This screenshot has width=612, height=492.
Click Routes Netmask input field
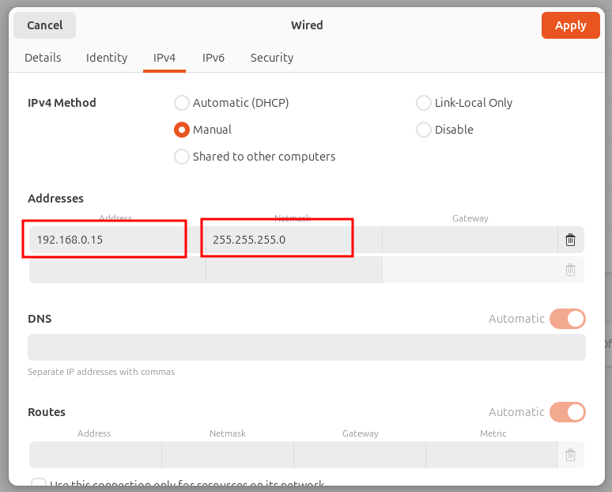(228, 455)
